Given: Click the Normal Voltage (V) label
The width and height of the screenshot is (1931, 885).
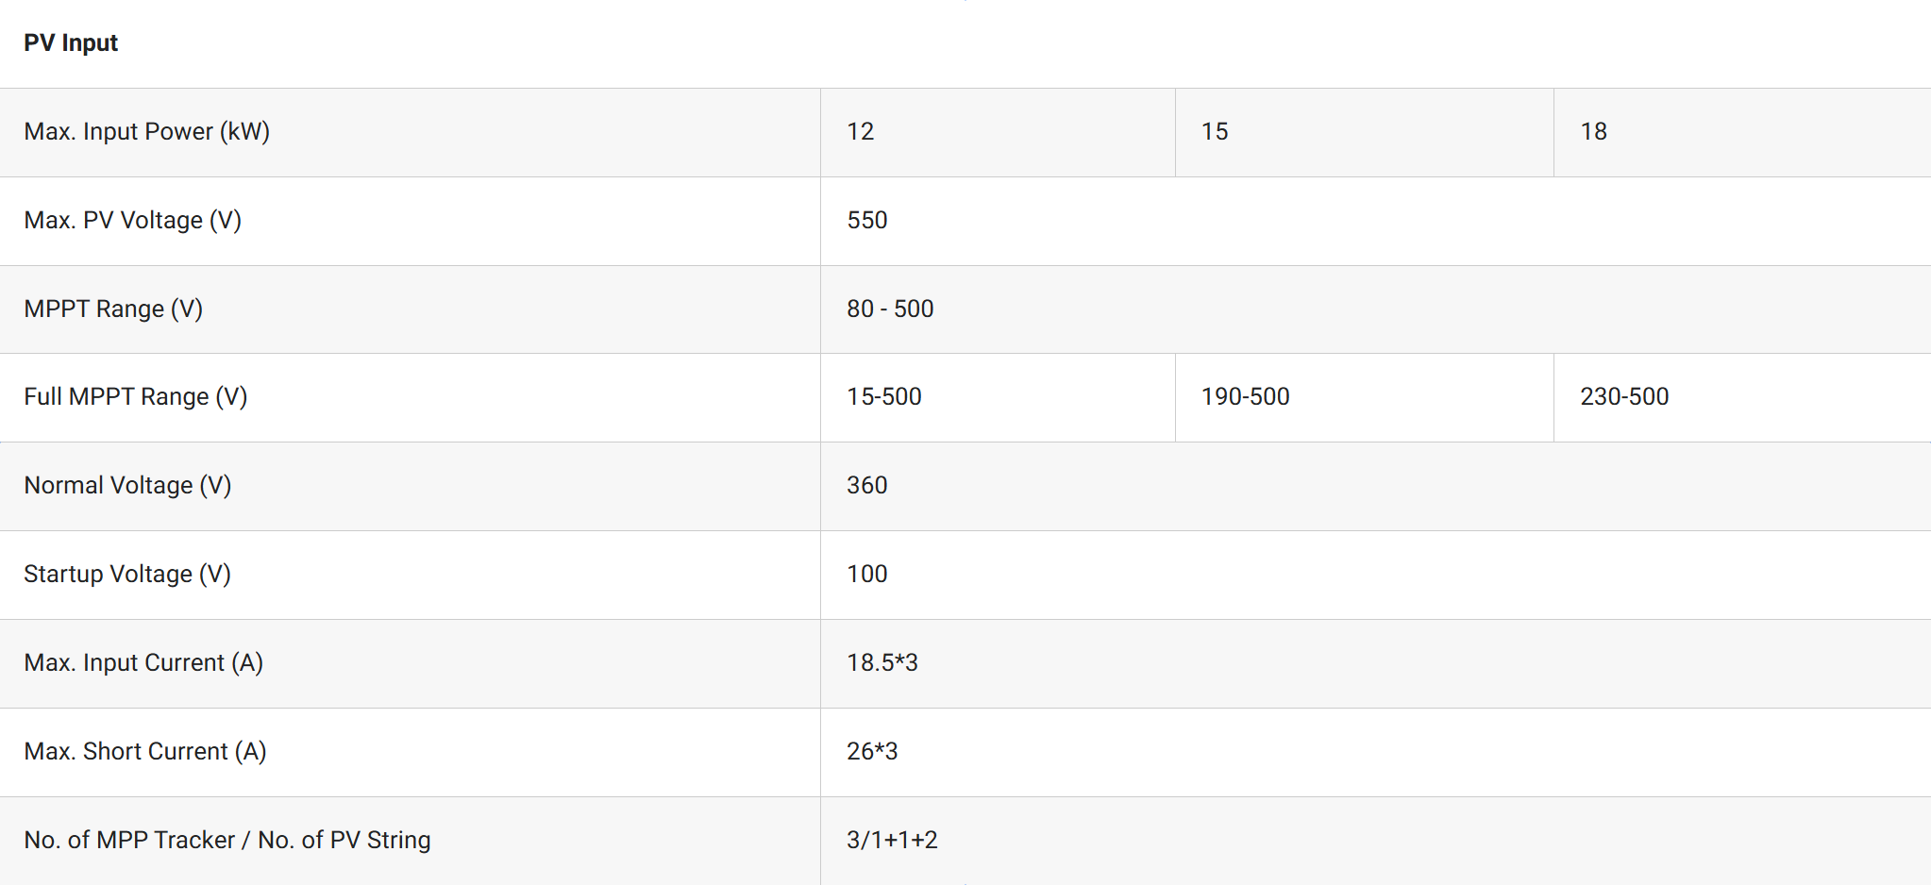Looking at the screenshot, I should pos(127,485).
